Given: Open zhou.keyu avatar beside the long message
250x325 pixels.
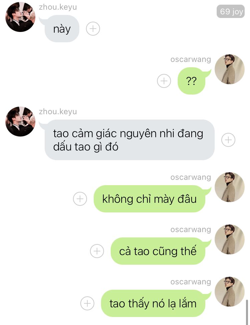Looking at the screenshot, I should (x=20, y=122).
